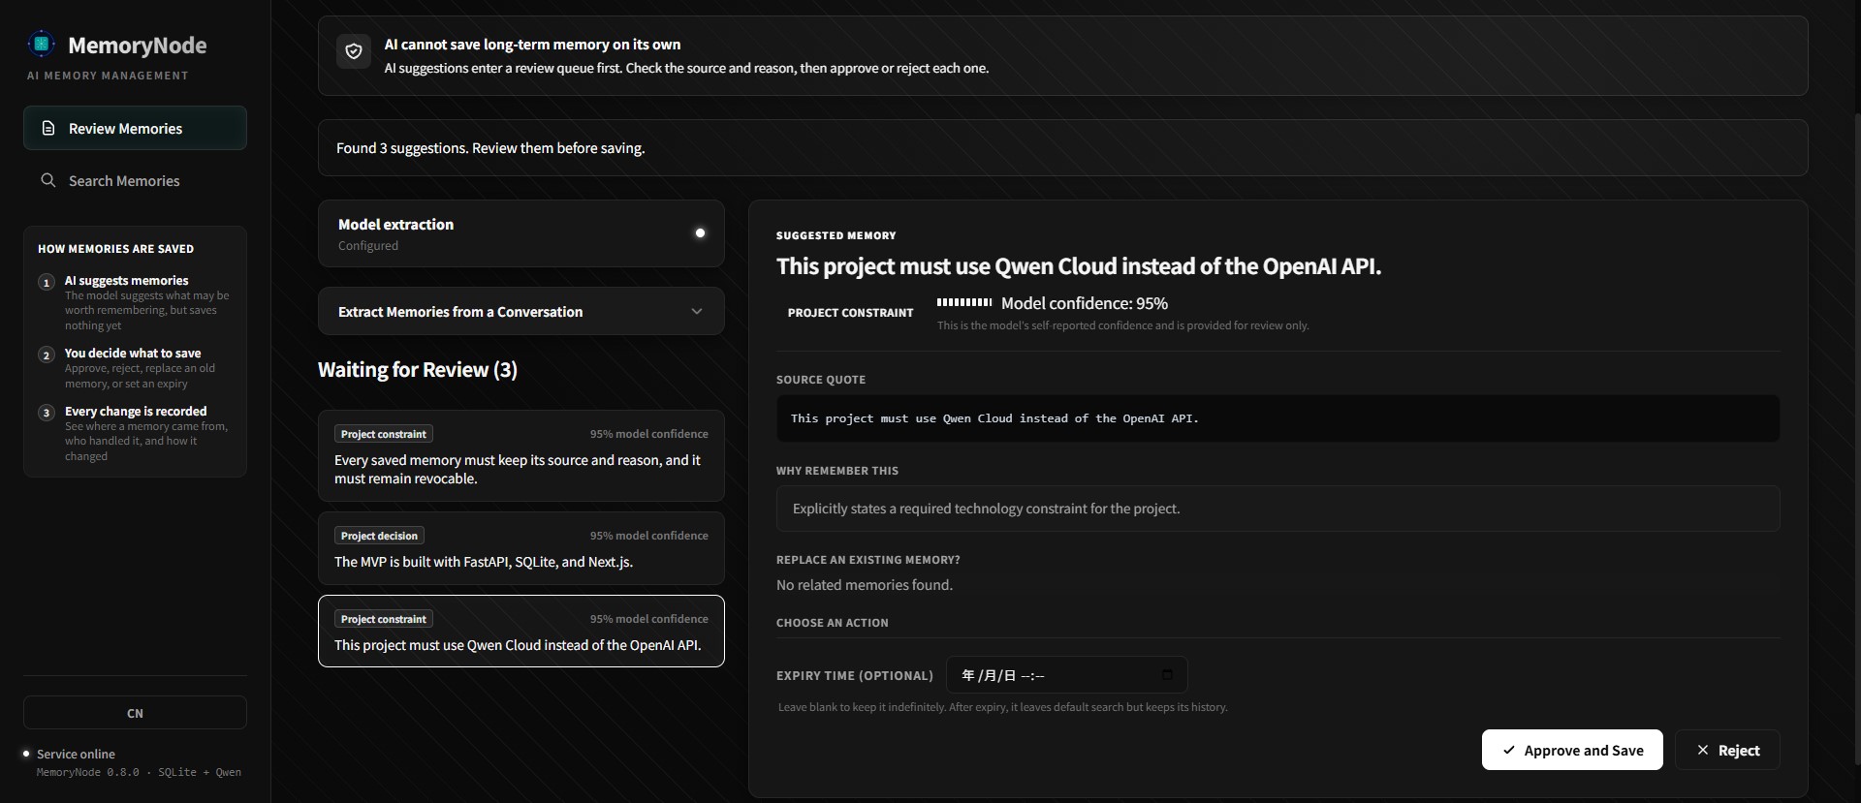
Task: Select the Qwen Cloud suggestion card
Action: point(521,631)
